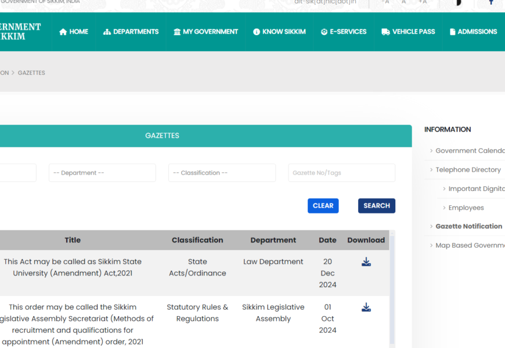Decrease font size with -A
This screenshot has width=505, height=348.
tap(385, 2)
